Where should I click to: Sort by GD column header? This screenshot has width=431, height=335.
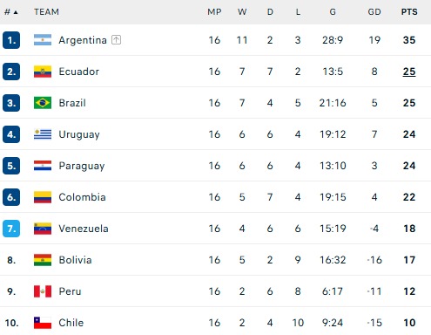point(374,12)
